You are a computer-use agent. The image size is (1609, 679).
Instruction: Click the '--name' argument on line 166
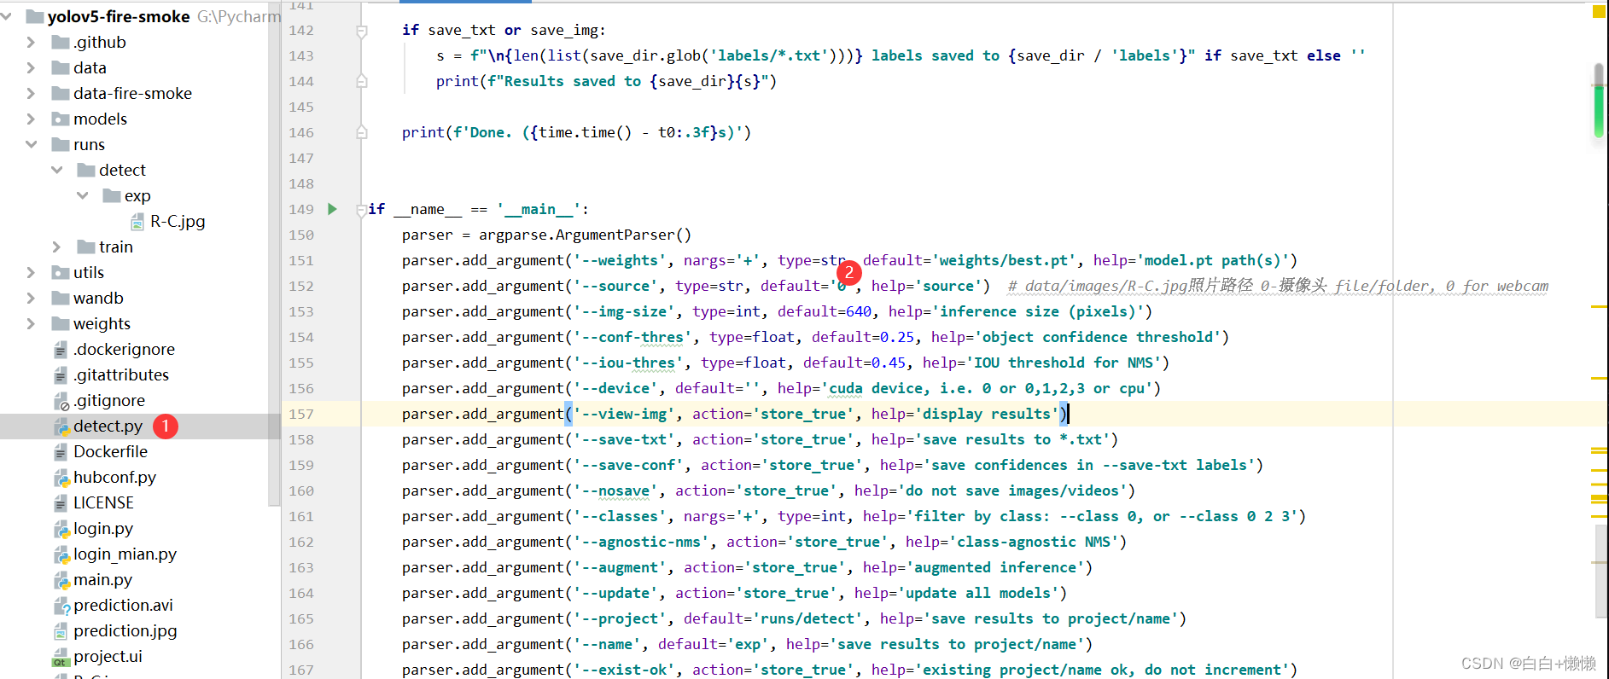pos(607,644)
